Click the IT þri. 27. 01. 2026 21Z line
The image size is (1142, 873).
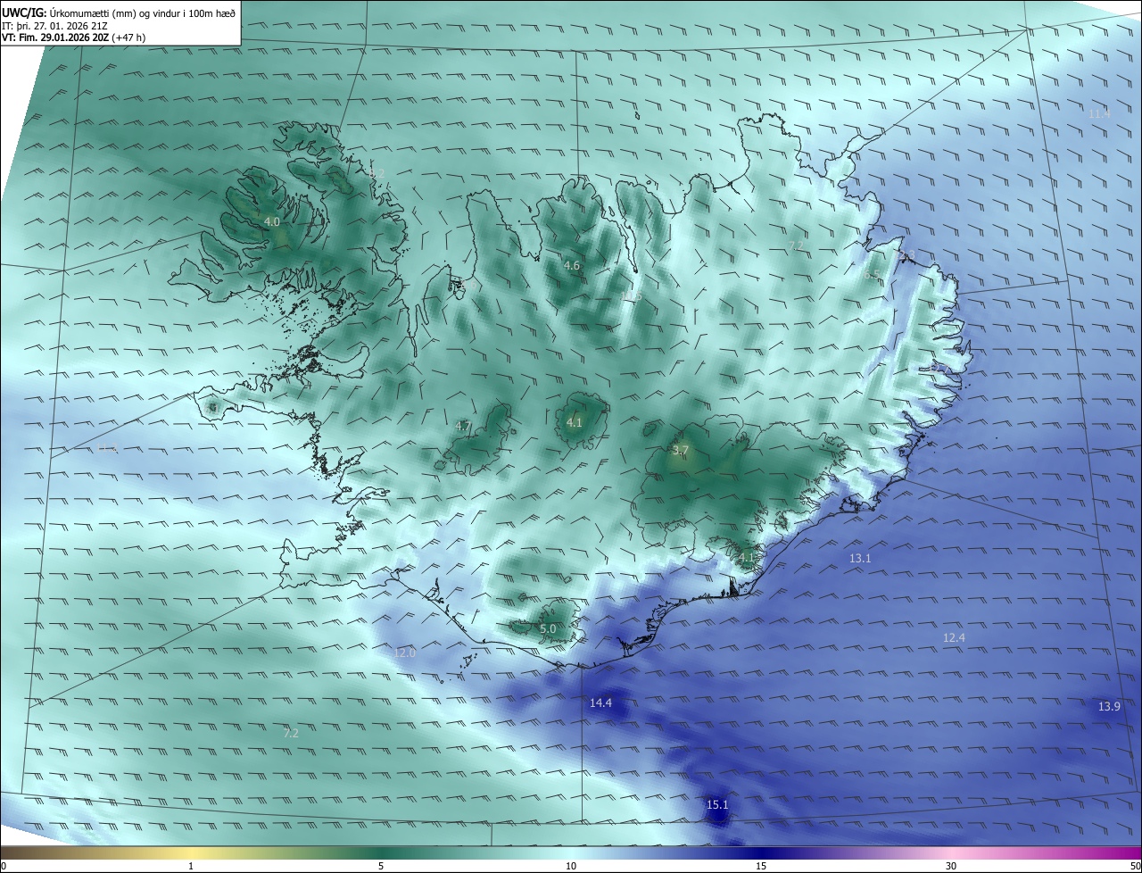pos(55,26)
